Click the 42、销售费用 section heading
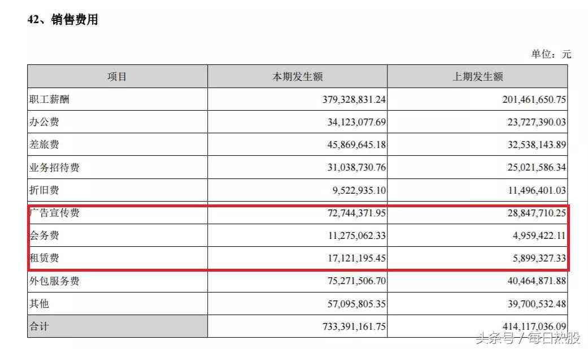Image resolution: width=588 pixels, height=349 pixels. 63,20
